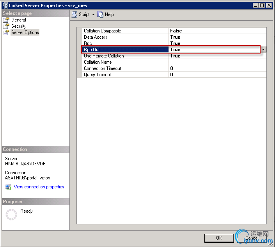
Task: Click the server name HKMIBLQAS\DEVDB
Action: (25, 164)
